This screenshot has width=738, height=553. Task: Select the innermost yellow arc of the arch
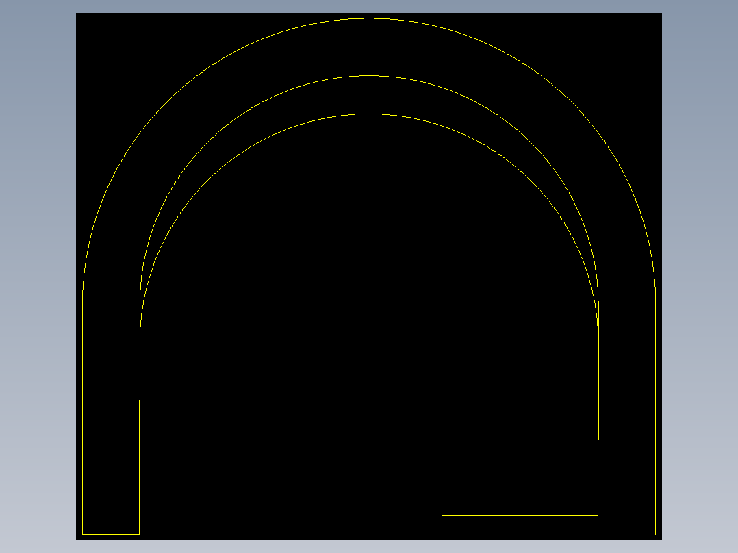(369, 114)
